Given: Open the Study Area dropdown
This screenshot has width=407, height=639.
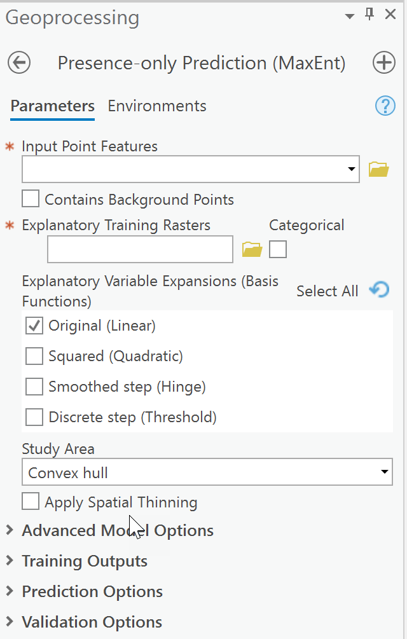Looking at the screenshot, I should [x=384, y=472].
